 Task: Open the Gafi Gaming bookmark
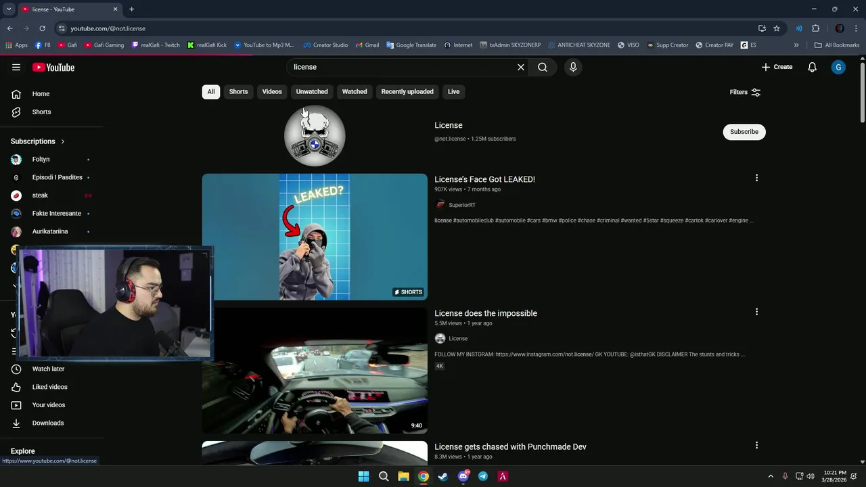104,45
